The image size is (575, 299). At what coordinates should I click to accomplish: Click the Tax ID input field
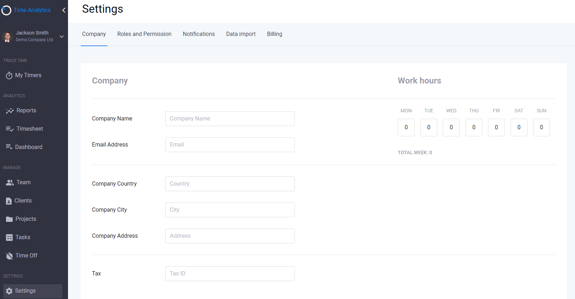[230, 274]
